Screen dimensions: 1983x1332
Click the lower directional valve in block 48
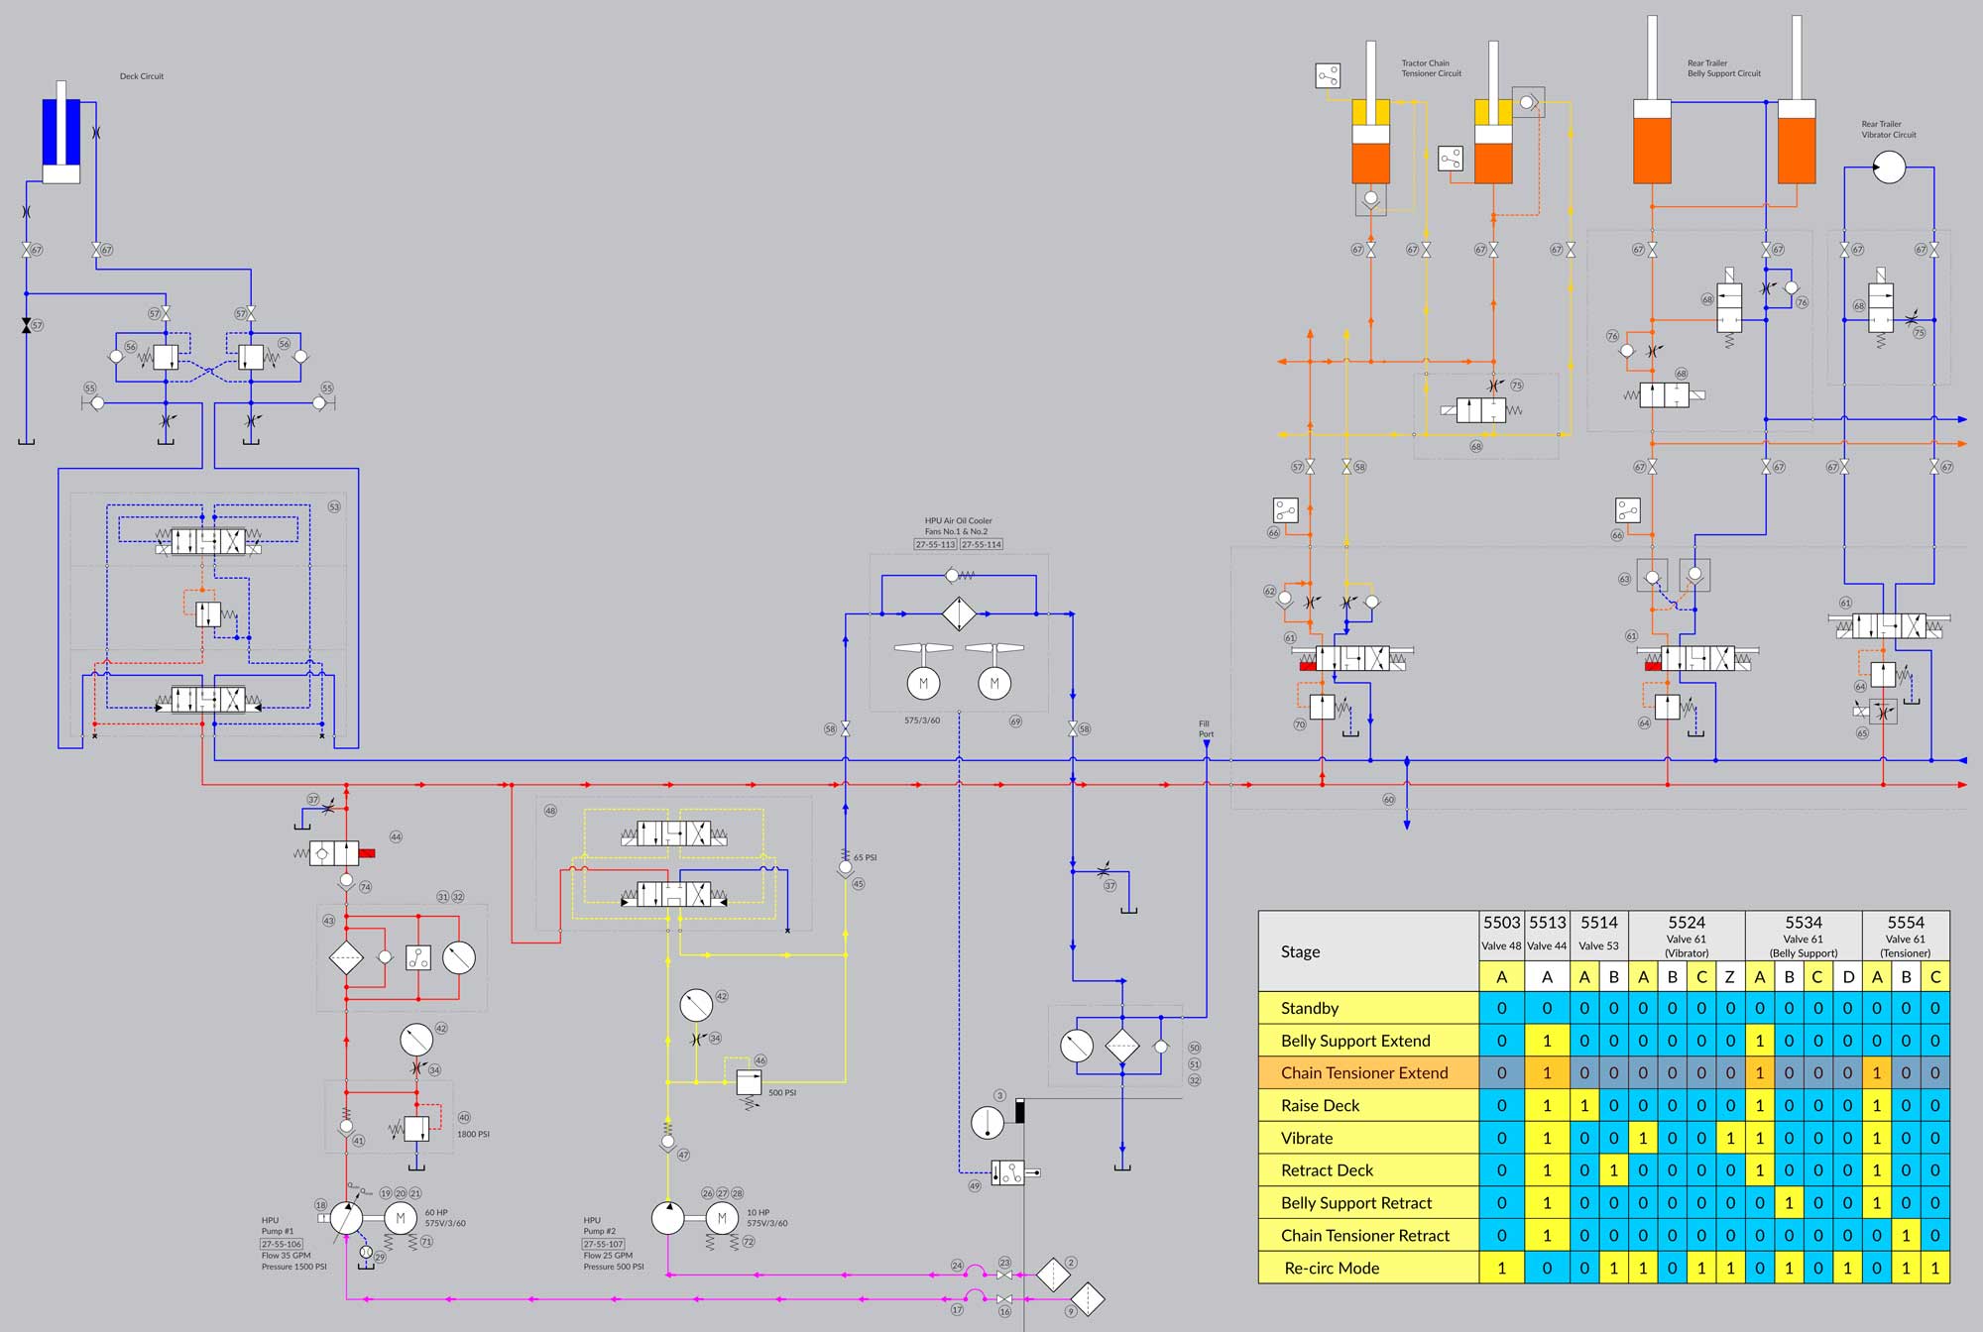pos(674,895)
